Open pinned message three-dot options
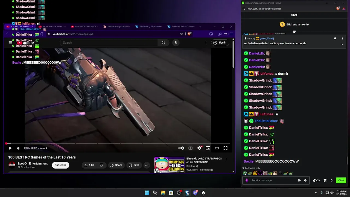350x197 pixels. (342, 39)
